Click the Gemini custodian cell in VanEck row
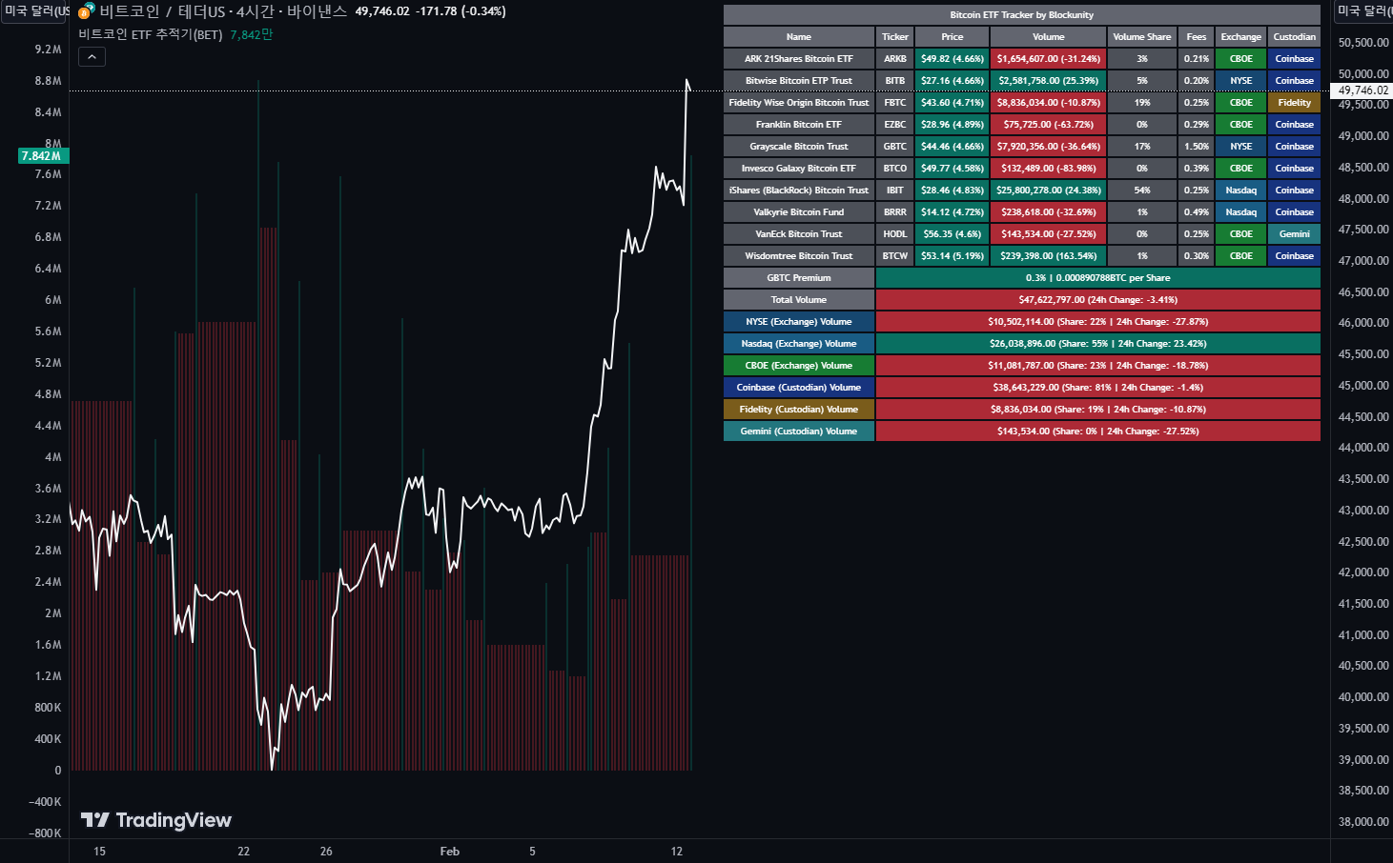This screenshot has height=863, width=1393. tap(1295, 234)
